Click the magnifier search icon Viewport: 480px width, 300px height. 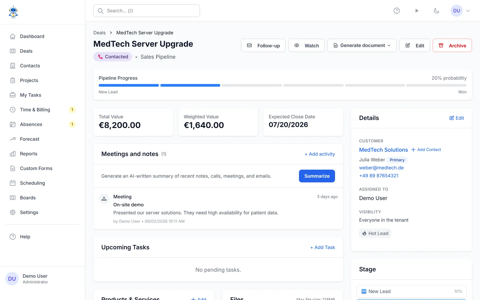pyautogui.click(x=101, y=11)
